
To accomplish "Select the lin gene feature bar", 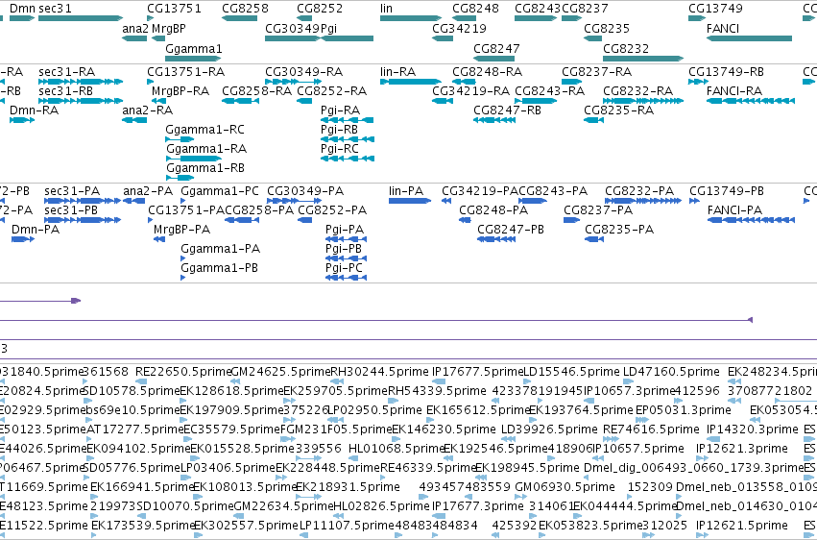I will [411, 18].
